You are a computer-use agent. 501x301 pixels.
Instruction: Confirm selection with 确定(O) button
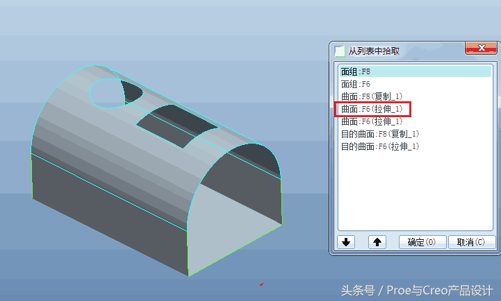[422, 242]
